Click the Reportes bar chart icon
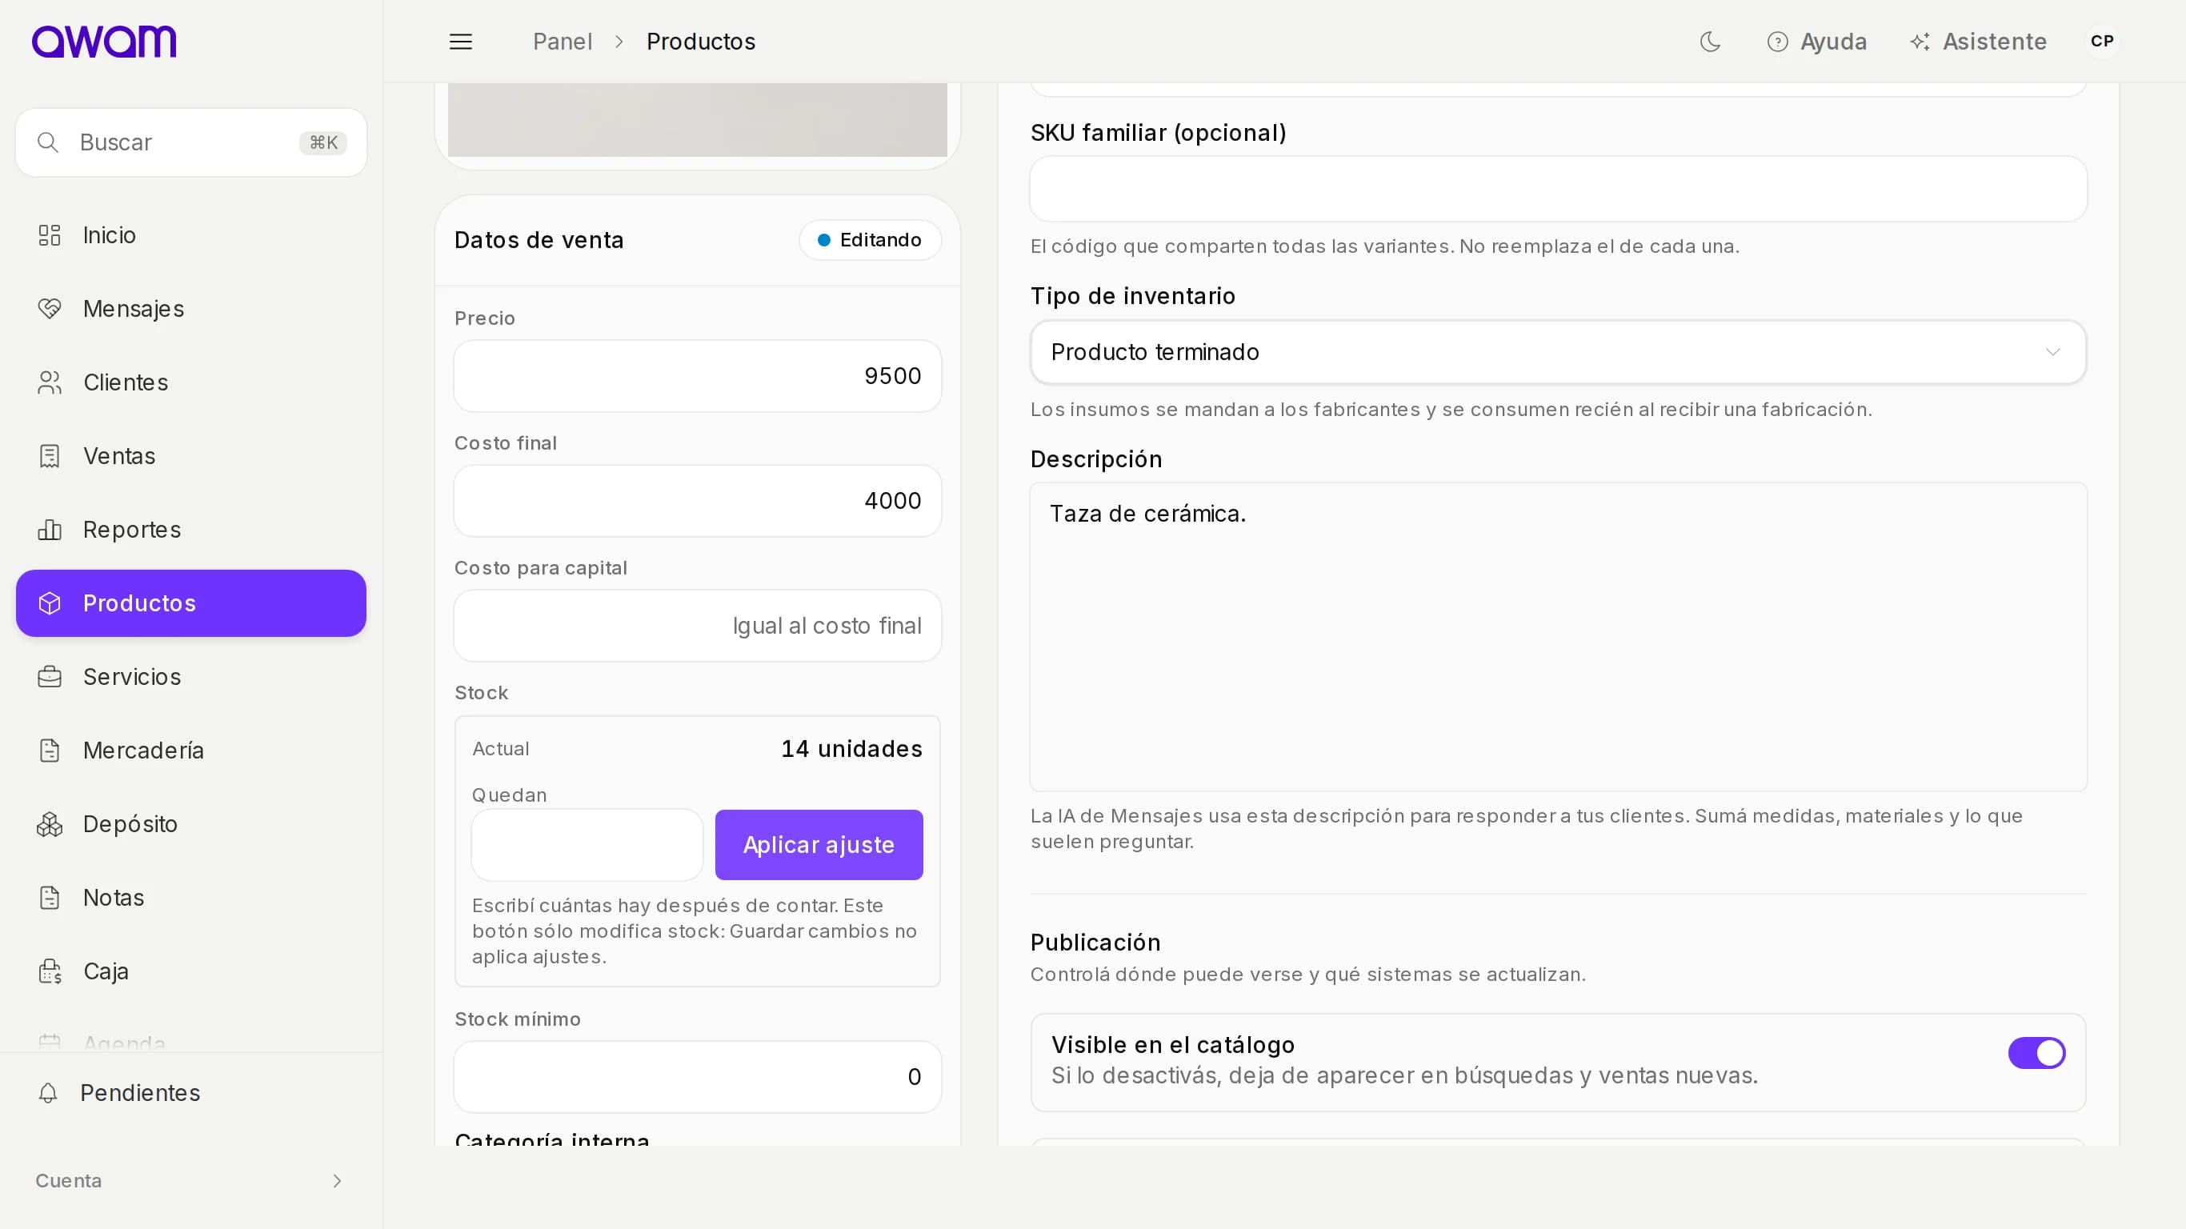2186x1229 pixels. 50,530
